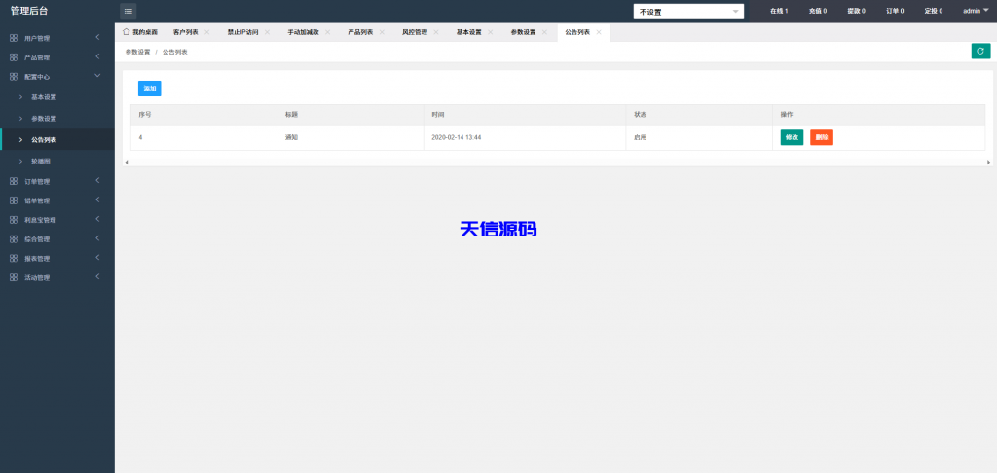Open the admin user dropdown menu
This screenshot has width=997, height=473.
[975, 11]
